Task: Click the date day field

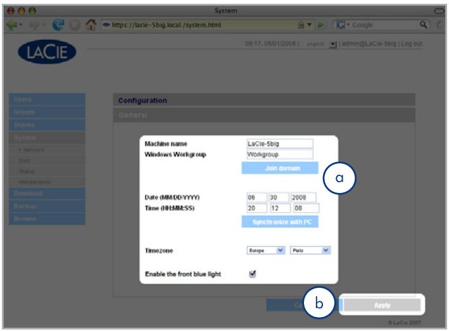Action: (x=279, y=197)
